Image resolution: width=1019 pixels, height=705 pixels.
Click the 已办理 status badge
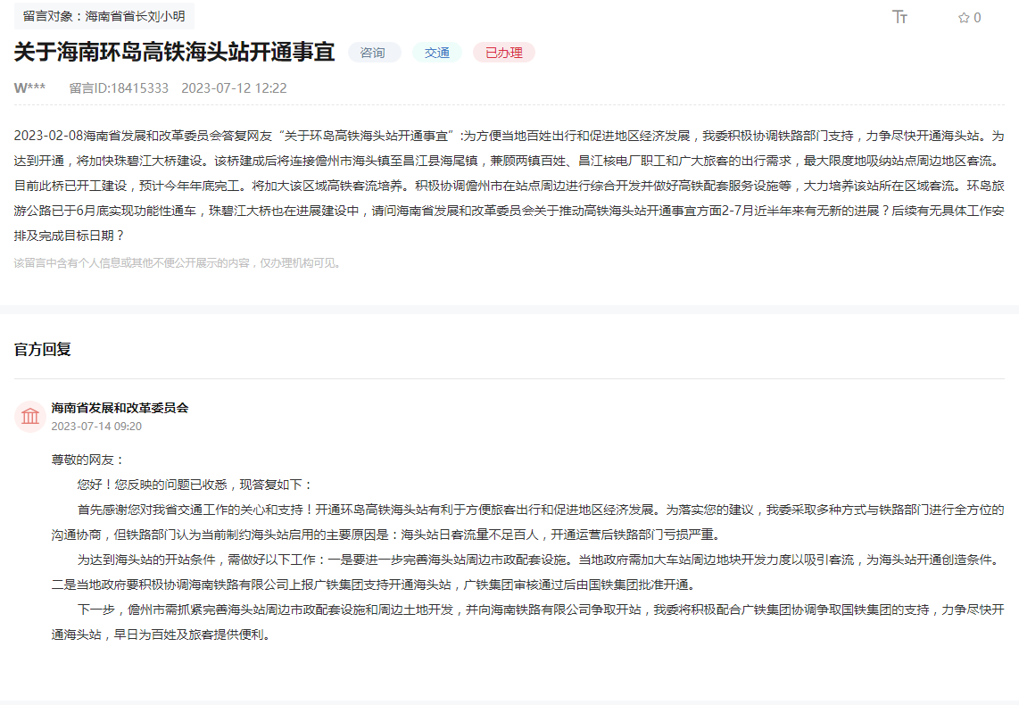(504, 53)
